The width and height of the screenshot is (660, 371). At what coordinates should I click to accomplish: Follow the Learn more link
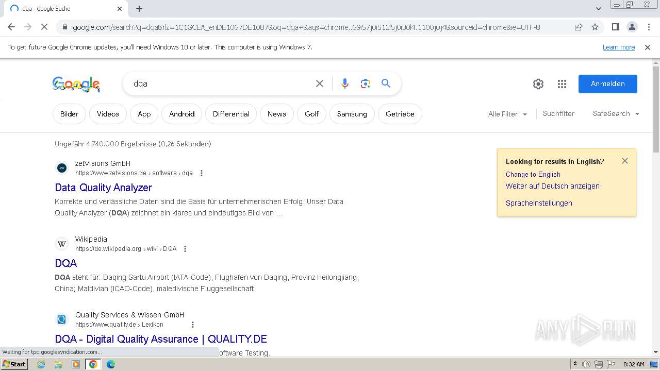pos(619,47)
